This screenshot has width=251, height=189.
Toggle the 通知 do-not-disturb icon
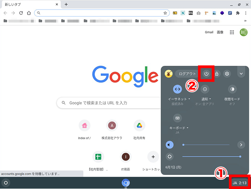point(205,89)
